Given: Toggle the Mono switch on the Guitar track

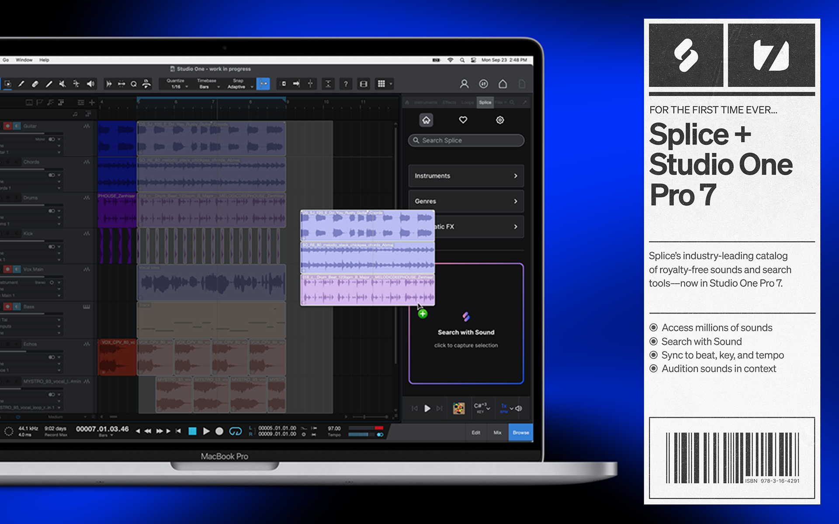Looking at the screenshot, I should pyautogui.click(x=52, y=139).
